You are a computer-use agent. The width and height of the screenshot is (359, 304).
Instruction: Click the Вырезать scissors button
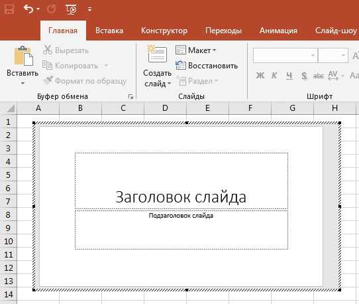(x=66, y=50)
